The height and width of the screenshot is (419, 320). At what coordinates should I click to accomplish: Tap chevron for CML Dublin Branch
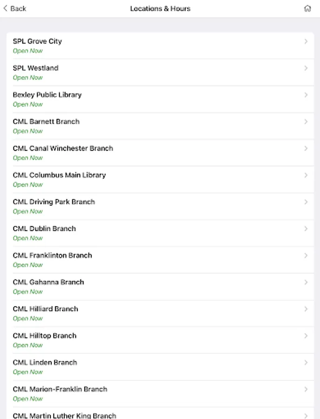[x=306, y=229]
